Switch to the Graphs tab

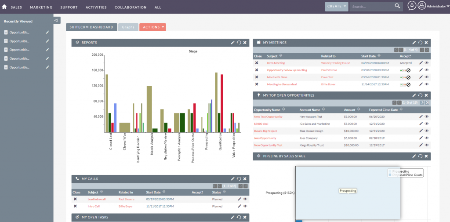128,27
